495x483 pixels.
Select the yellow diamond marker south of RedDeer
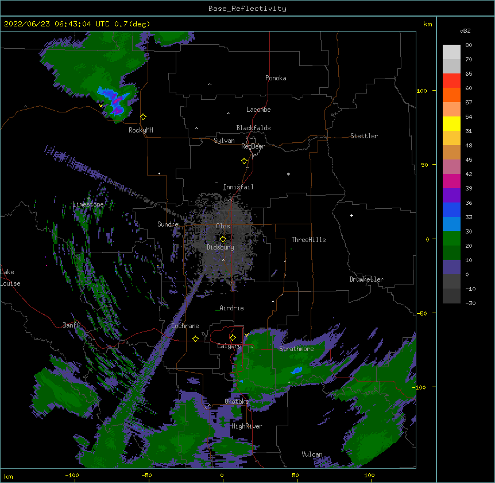pyautogui.click(x=245, y=161)
